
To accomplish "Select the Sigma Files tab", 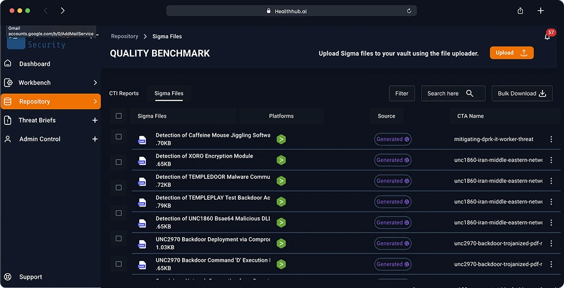I will pos(169,93).
